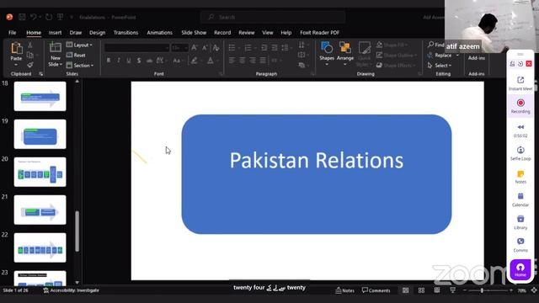Image resolution: width=539 pixels, height=303 pixels.
Task: Open the Shapes gallery
Action: tap(327, 54)
